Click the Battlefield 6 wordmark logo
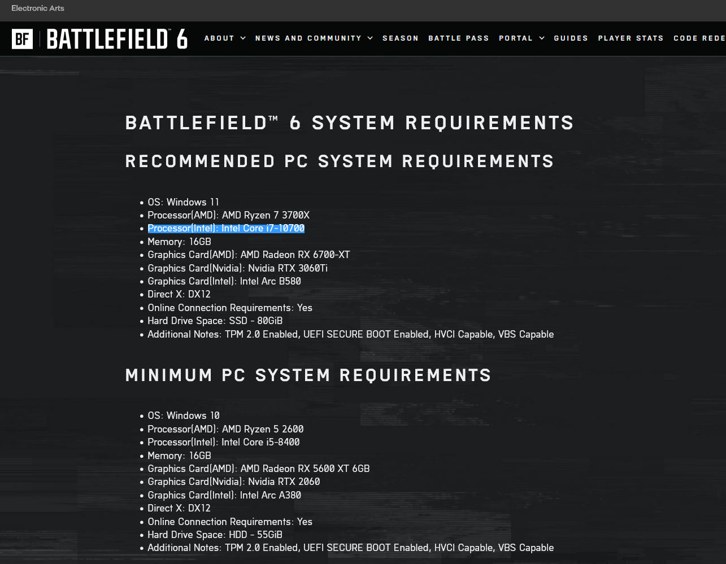 coord(117,39)
